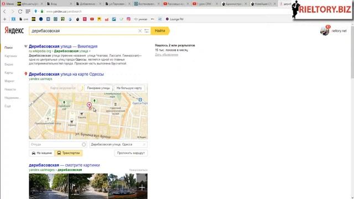The image size is (354, 199).
Task: Open the crm bookmark
Action: [x=24, y=19]
